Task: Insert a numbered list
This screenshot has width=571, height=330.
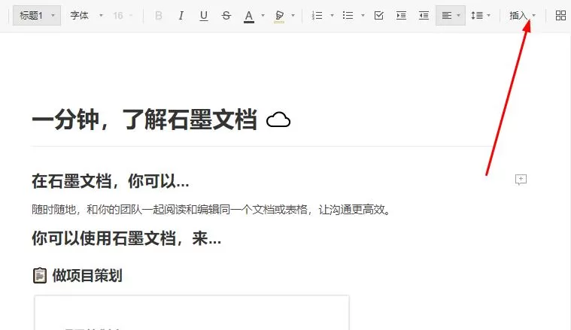Action: [317, 16]
